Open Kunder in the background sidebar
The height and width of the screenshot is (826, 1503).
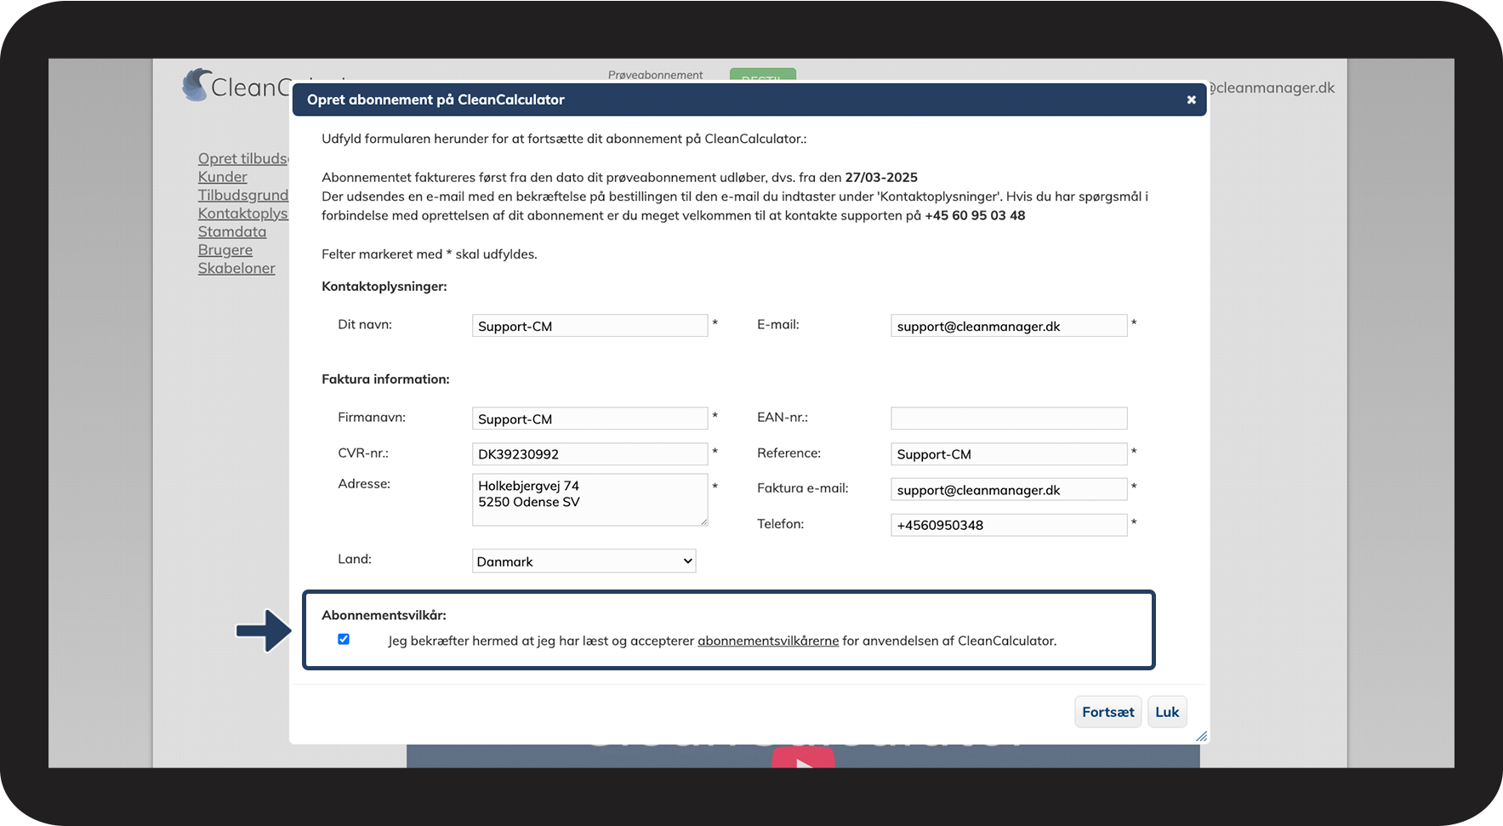coord(223,177)
